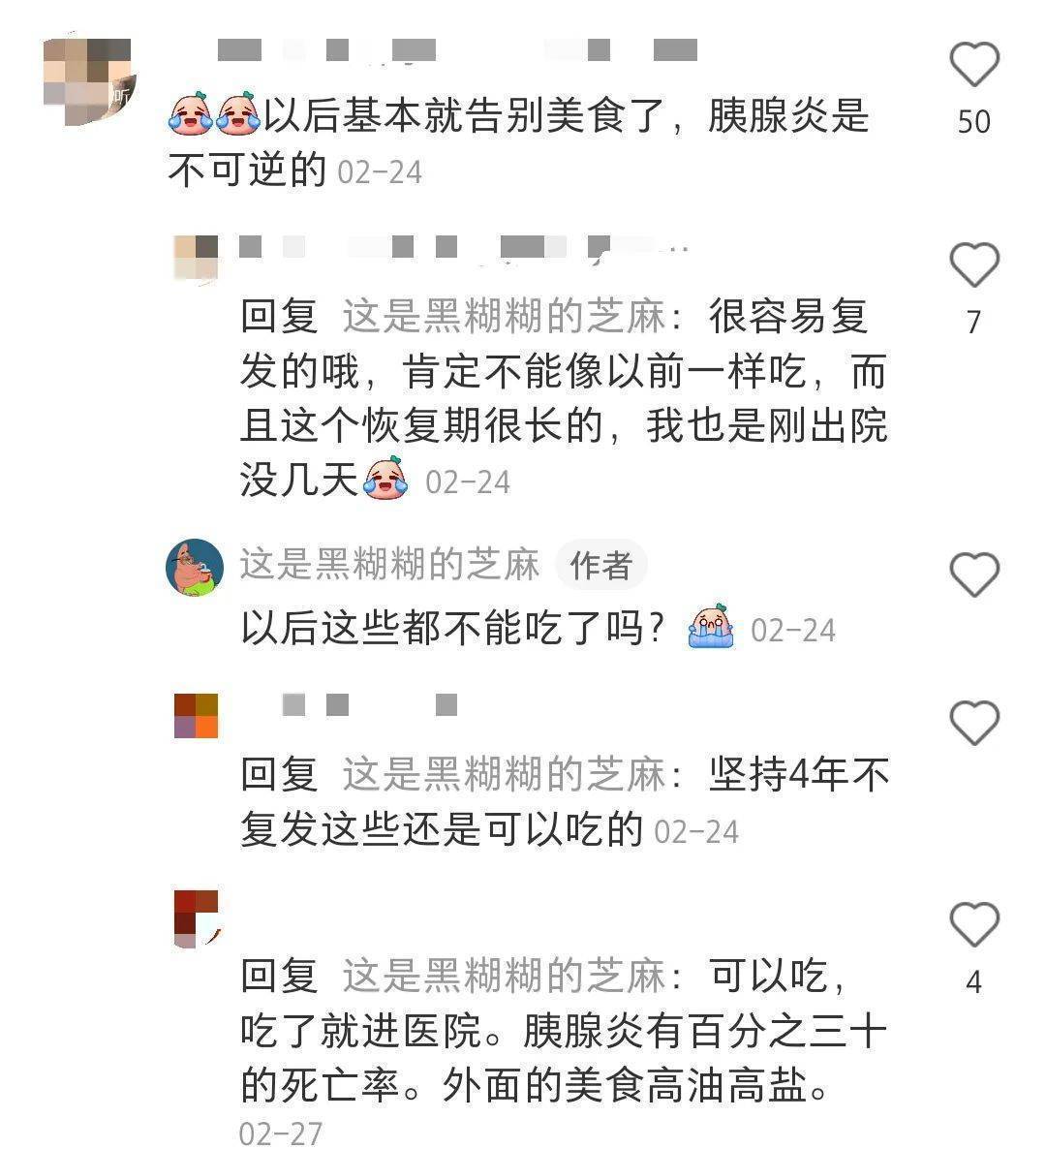Open the author's round cartoon avatar
The height and width of the screenshot is (1149, 1046).
click(x=194, y=567)
